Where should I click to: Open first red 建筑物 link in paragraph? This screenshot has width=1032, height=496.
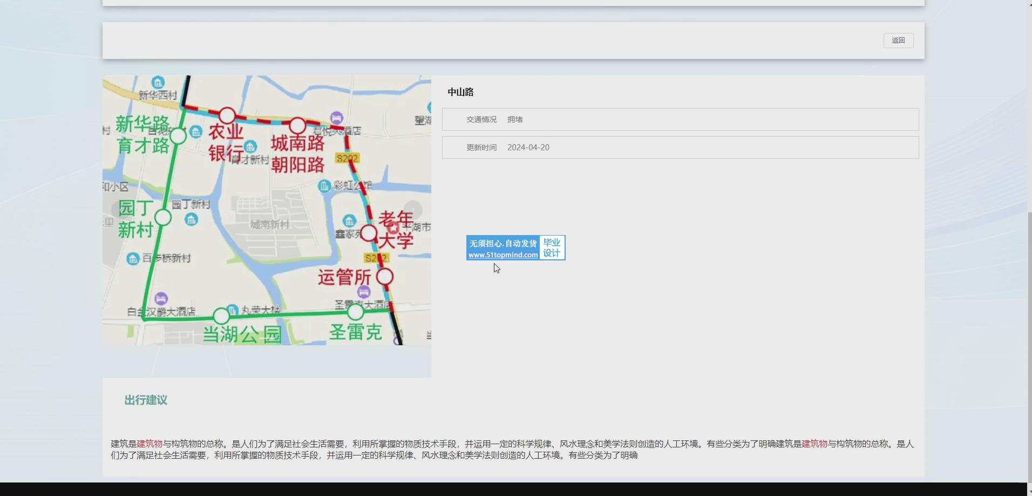tap(150, 444)
